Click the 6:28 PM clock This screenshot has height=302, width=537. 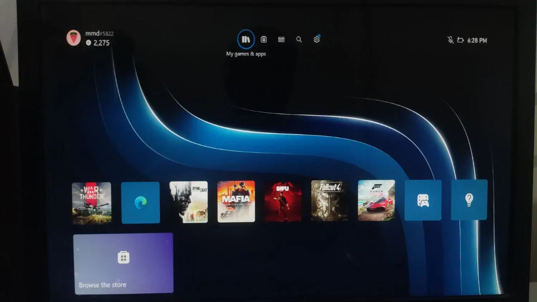(477, 40)
